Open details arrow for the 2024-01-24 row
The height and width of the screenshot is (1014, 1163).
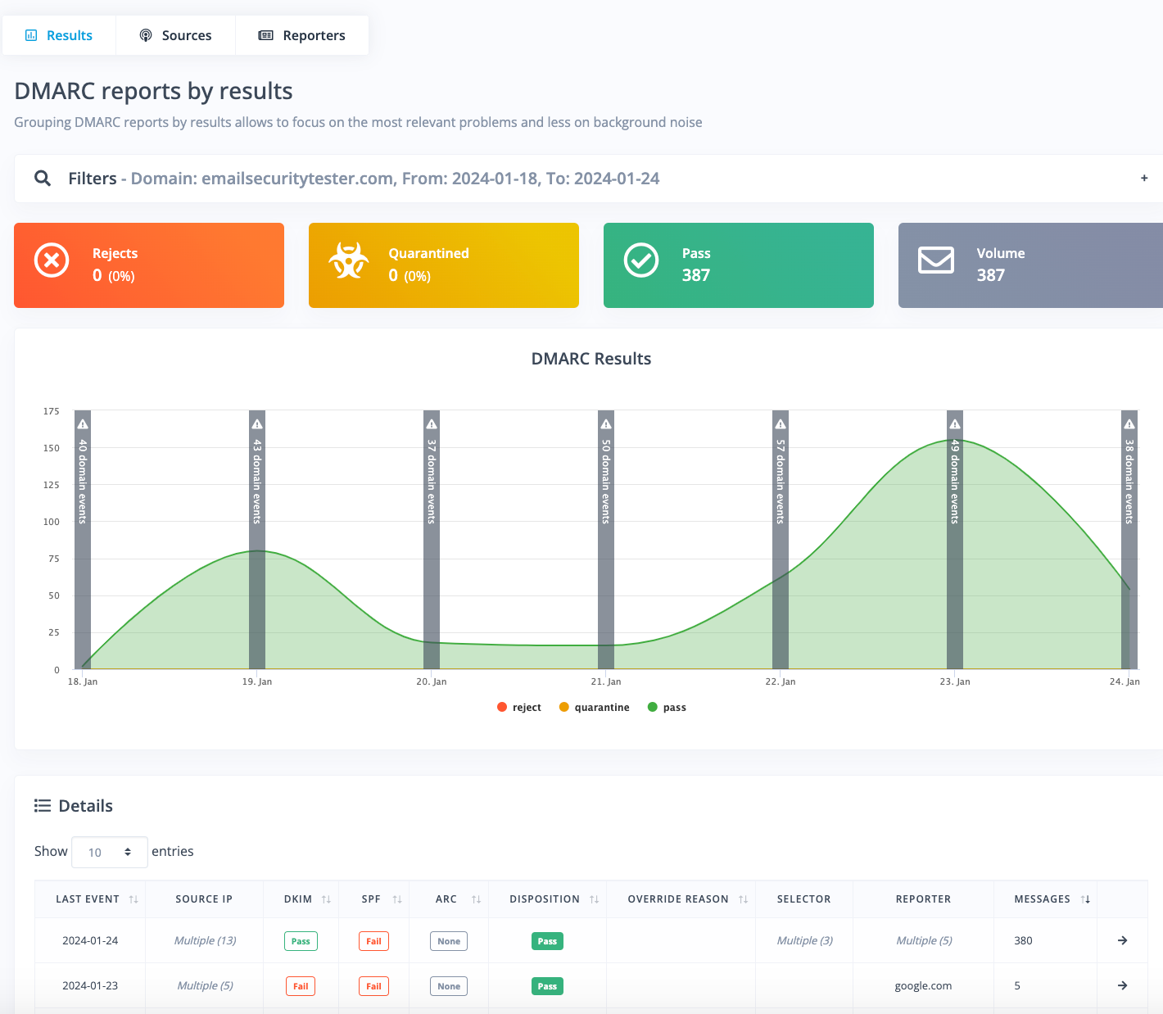pyautogui.click(x=1122, y=940)
